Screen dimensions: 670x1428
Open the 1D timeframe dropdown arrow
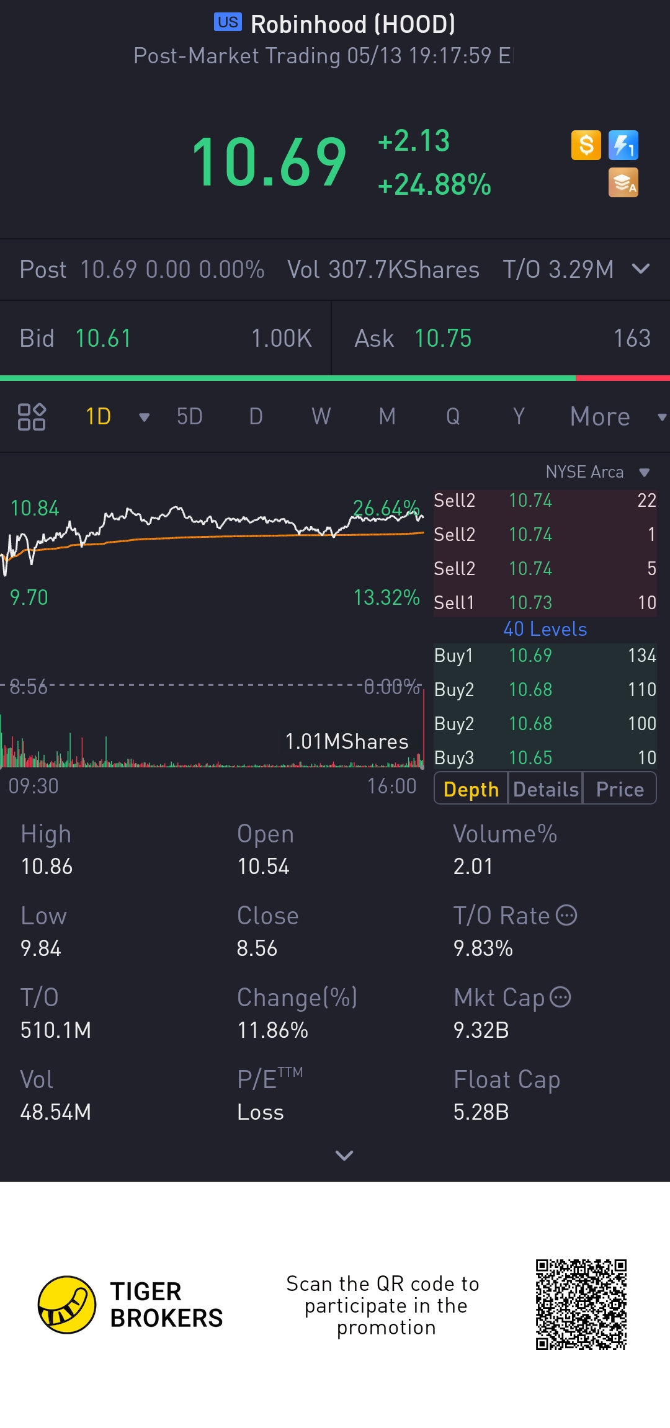pos(145,417)
